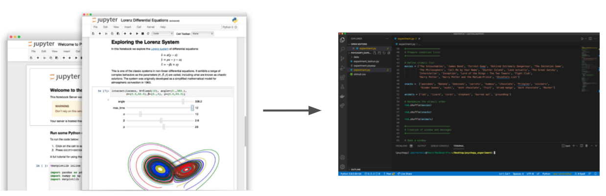
Task: Stop the kernel in the Lorenz notebook toolbar
Action: click(x=142, y=34)
